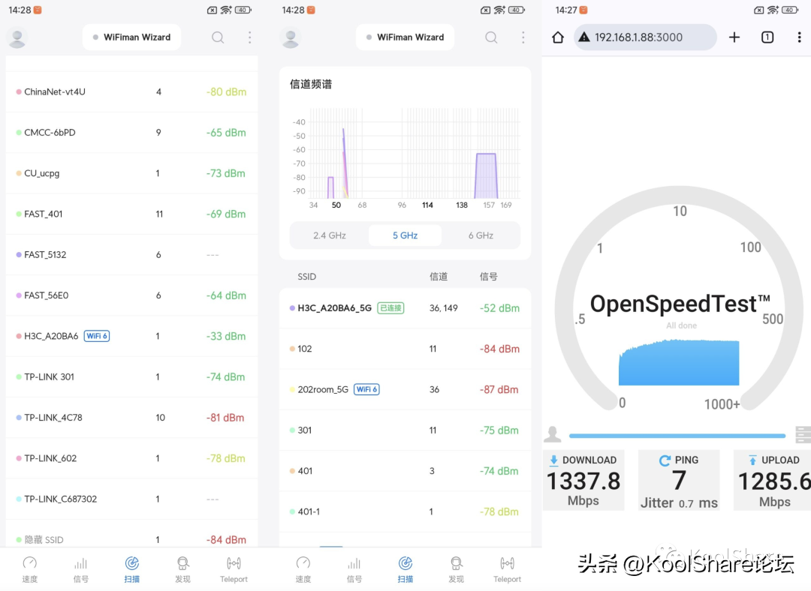Image resolution: width=811 pixels, height=591 pixels.
Task: Open new browser tab with plus icon
Action: (734, 37)
